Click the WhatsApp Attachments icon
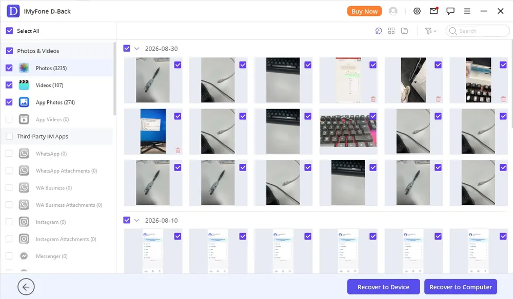The height and width of the screenshot is (299, 513). point(24,170)
